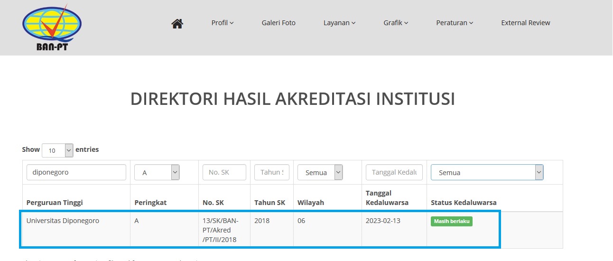The height and width of the screenshot is (261, 613).
Task: Sort by Perguruan Tinggi column header
Action: pos(55,203)
